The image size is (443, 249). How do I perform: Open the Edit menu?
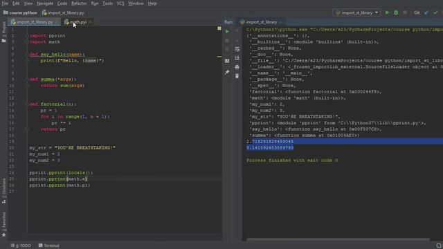click(x=16, y=3)
